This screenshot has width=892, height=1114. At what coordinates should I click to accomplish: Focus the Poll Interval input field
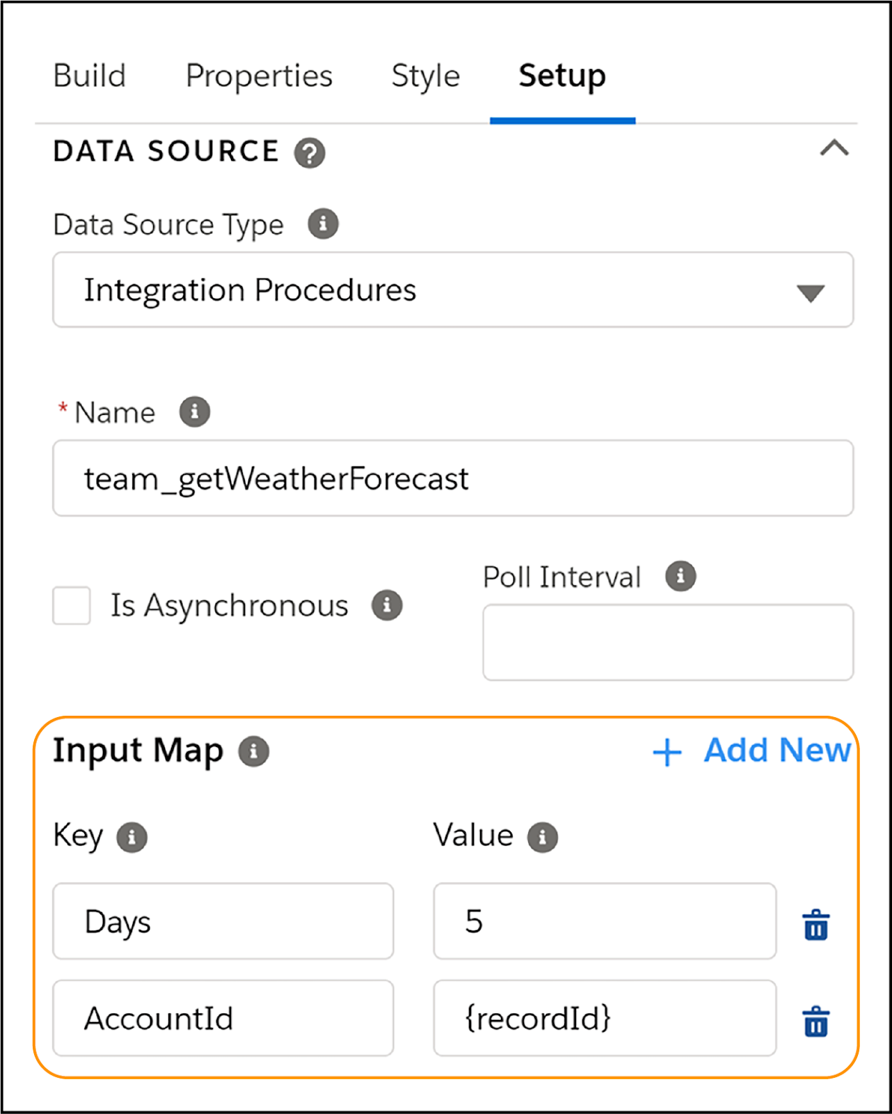click(x=668, y=643)
